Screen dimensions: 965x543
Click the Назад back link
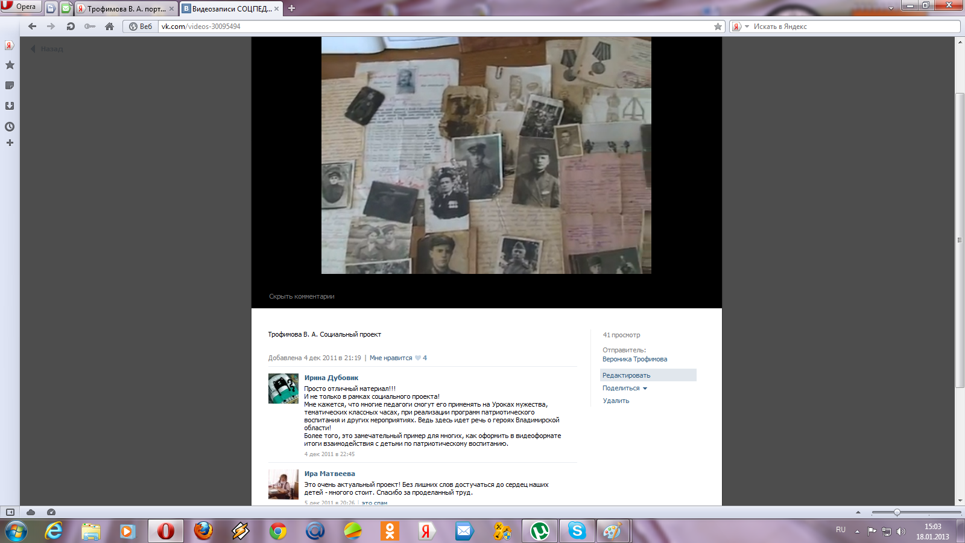pyautogui.click(x=47, y=49)
